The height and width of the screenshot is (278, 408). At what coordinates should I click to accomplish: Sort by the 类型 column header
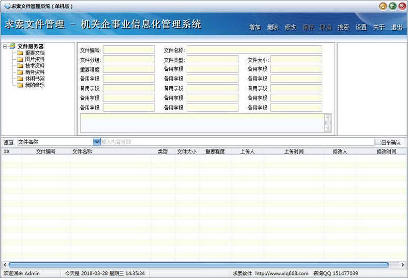163,151
